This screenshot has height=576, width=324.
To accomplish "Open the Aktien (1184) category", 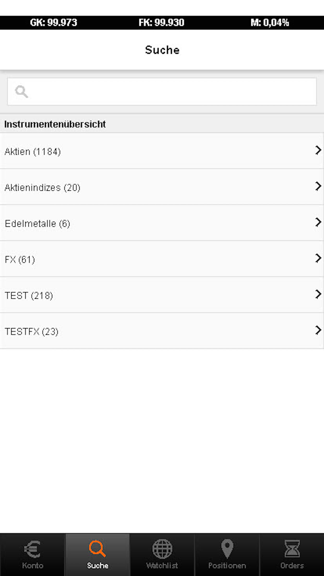I will 33,152.
